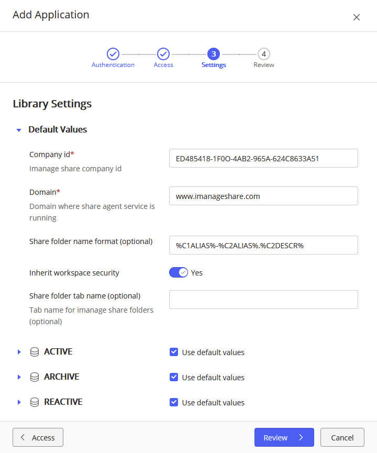Collapse the Default Values section

point(19,129)
